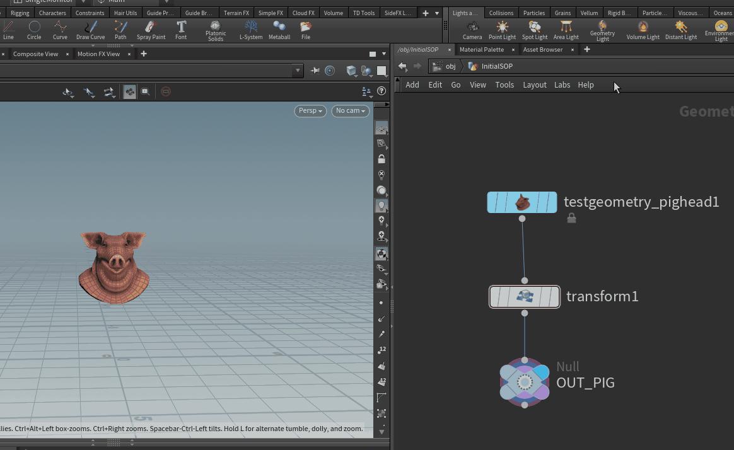Select the Spray Paint shelf tool
Image resolution: width=734 pixels, height=450 pixels.
[x=151, y=30]
